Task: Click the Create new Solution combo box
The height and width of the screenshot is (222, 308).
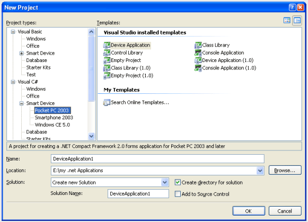Action: pyautogui.click(x=110, y=182)
